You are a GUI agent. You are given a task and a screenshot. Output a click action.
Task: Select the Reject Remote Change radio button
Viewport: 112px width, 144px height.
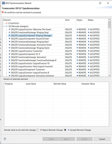[x=38, y=130]
